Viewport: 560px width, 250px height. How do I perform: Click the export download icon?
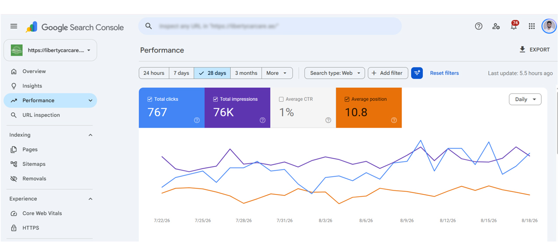click(x=522, y=49)
